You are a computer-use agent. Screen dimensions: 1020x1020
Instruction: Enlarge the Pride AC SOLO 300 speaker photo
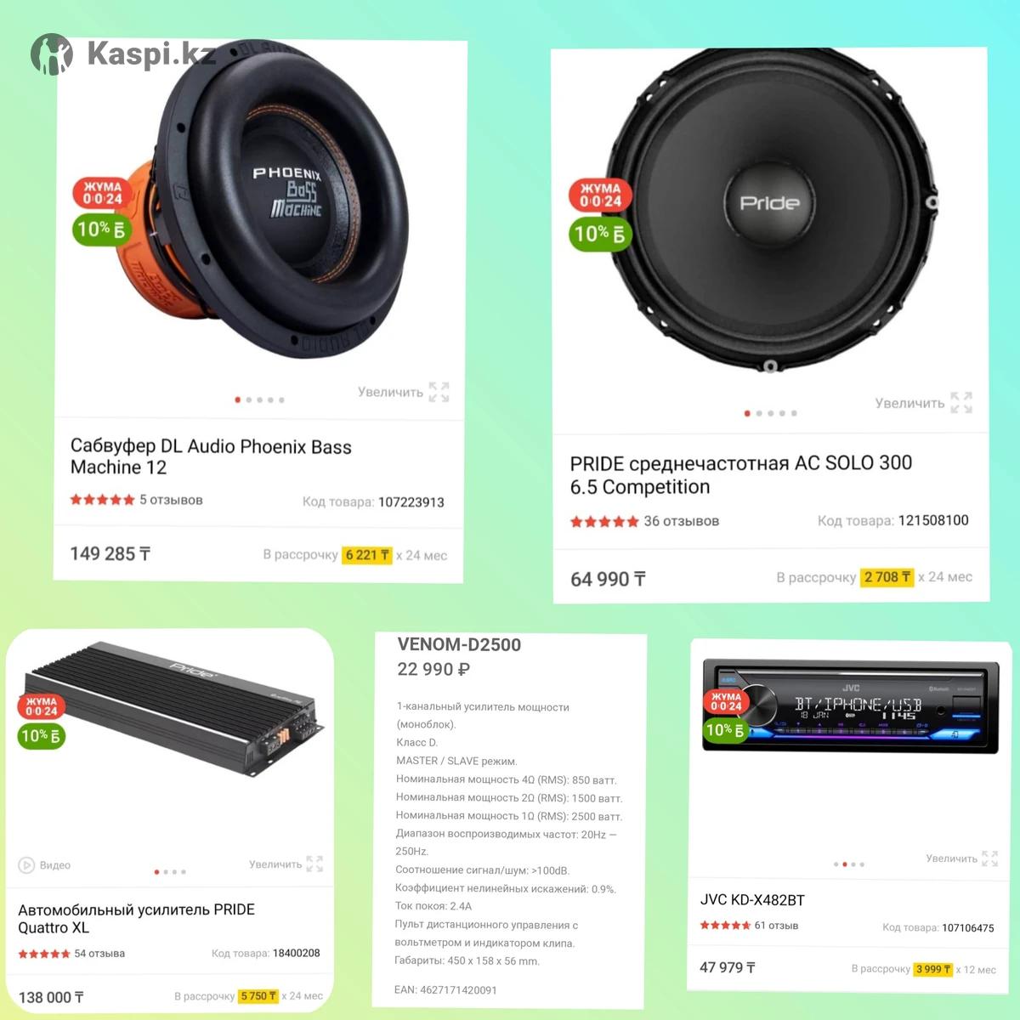pos(923,403)
